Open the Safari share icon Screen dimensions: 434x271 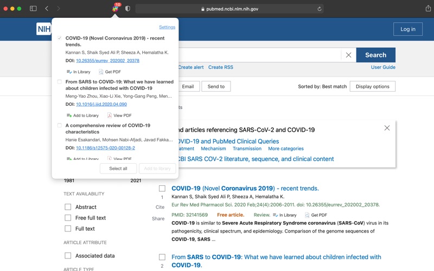point(428,8)
